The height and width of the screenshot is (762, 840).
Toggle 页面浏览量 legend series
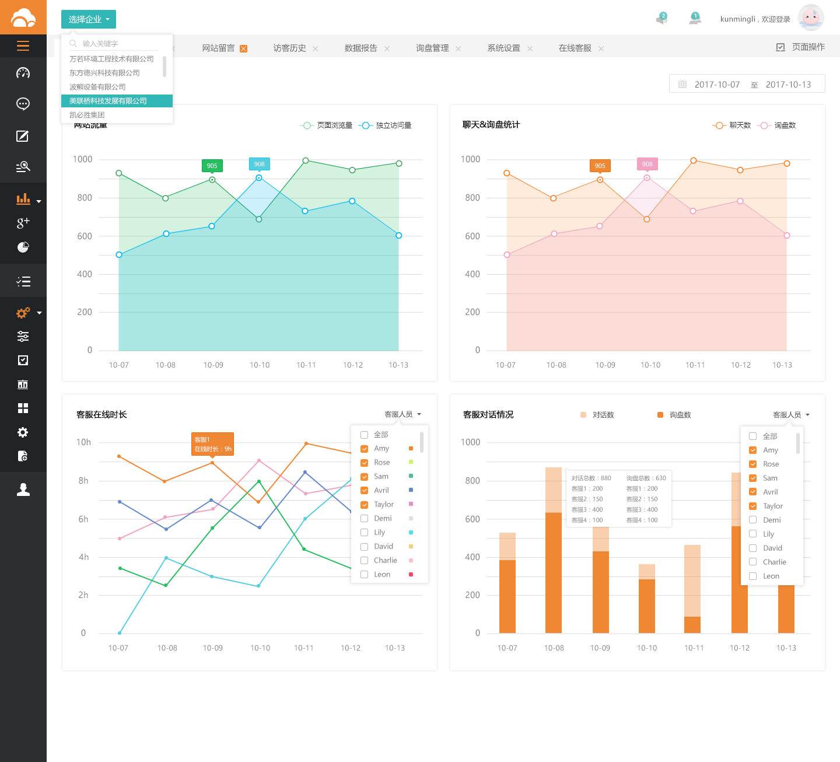pyautogui.click(x=326, y=125)
